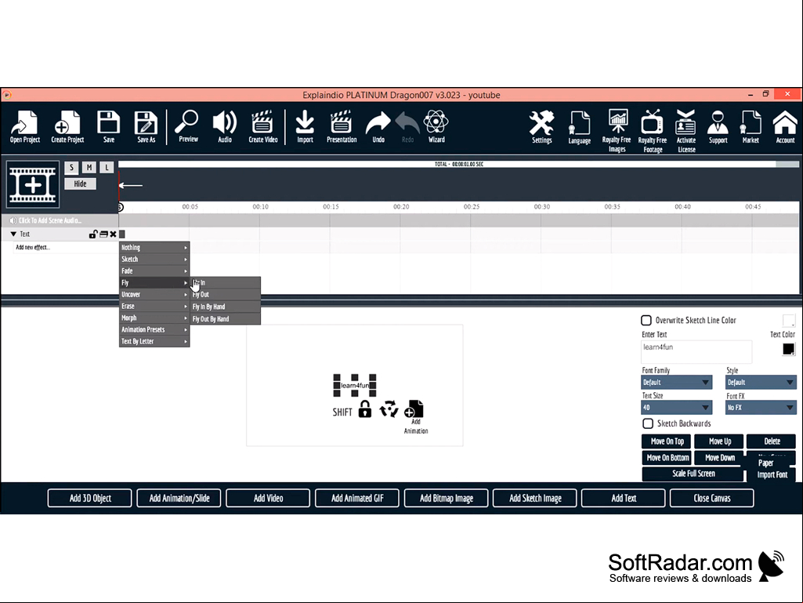The image size is (803, 603).
Task: Browse Royalty Free Footage
Action: pyautogui.click(x=652, y=131)
